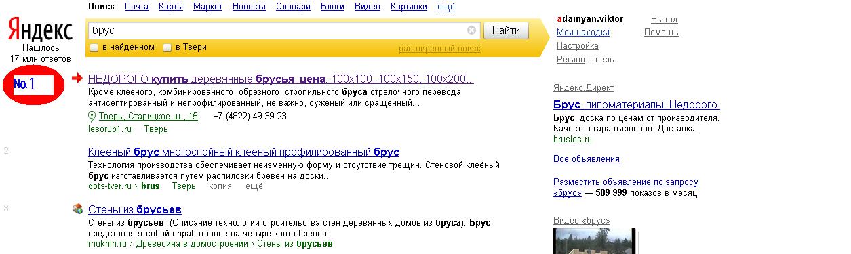Clear the search field with the X icon

click(471, 30)
